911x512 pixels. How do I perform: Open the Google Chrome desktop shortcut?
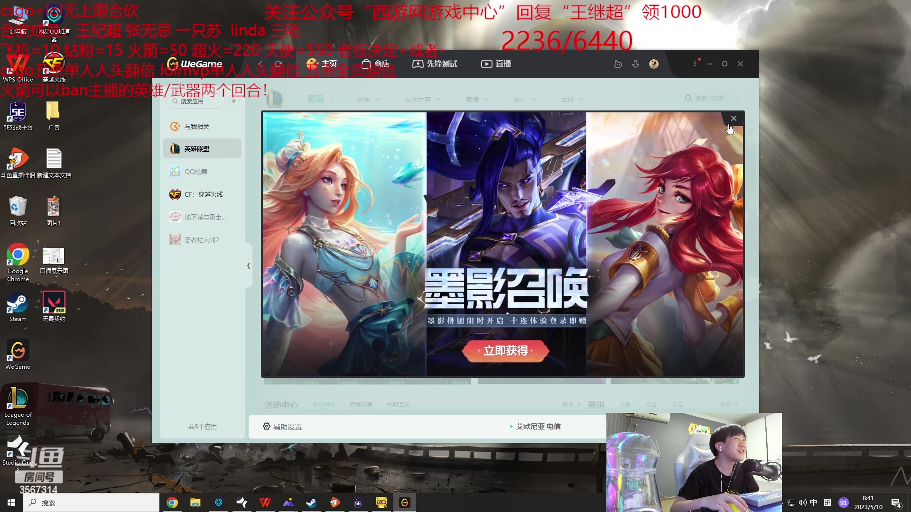18,263
